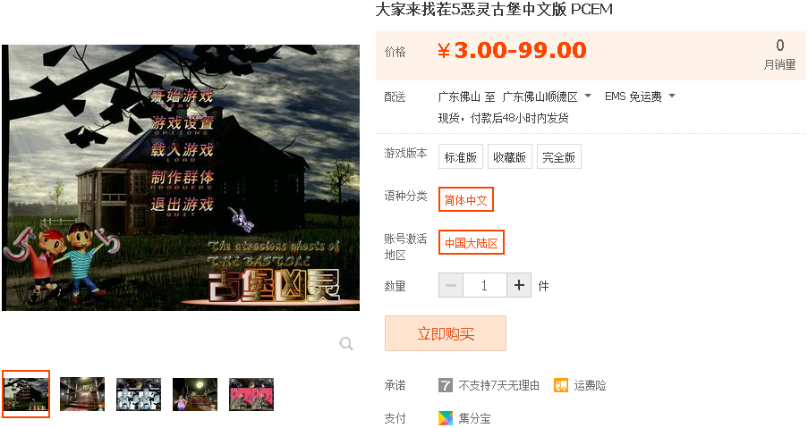Select the second hallway thumbnail

tap(82, 394)
